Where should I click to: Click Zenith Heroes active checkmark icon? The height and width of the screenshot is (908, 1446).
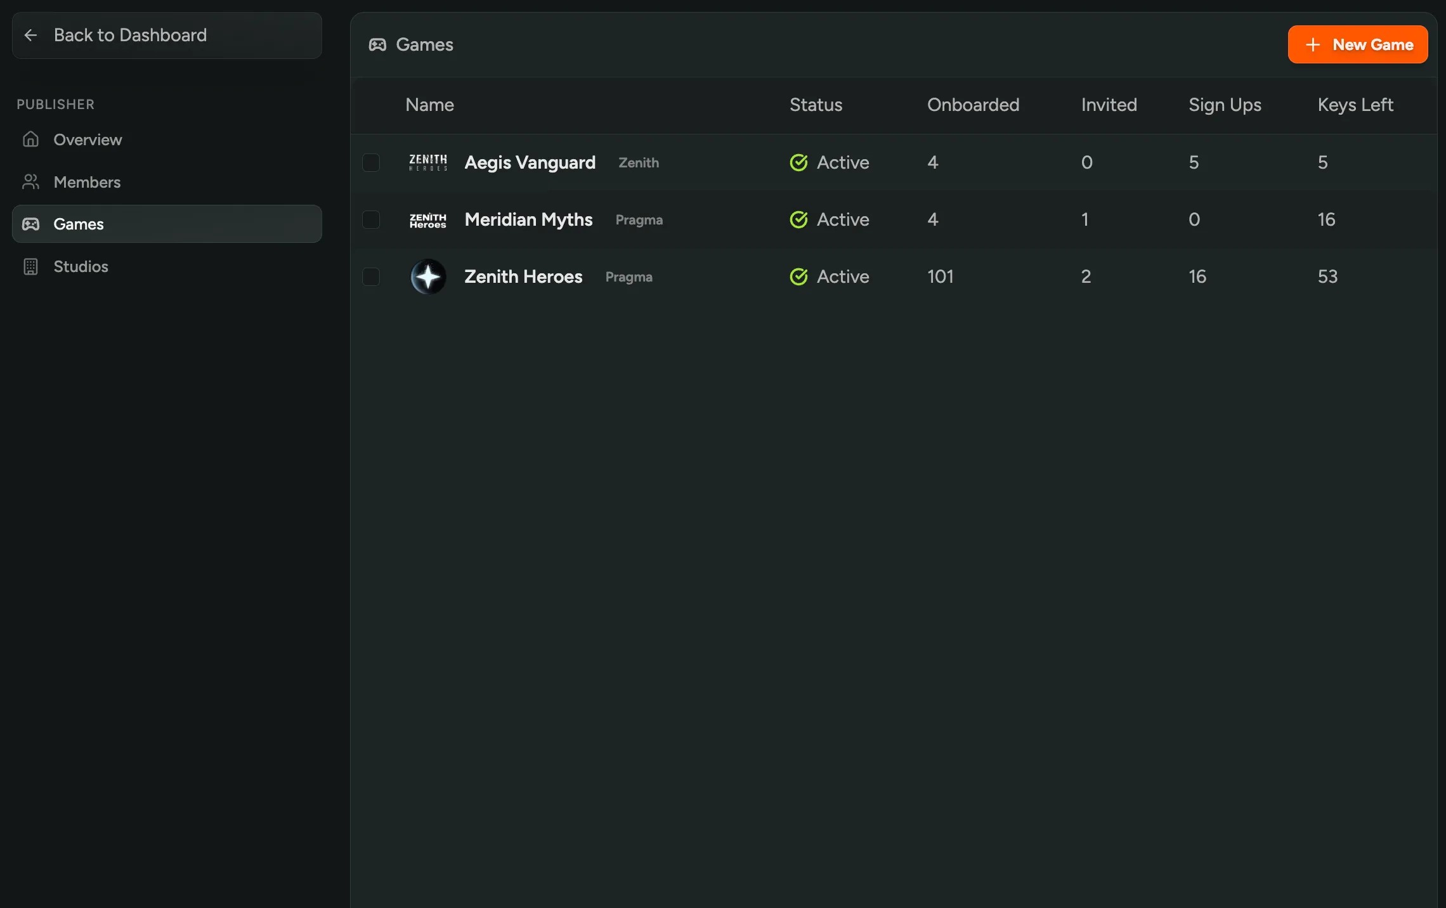click(x=798, y=276)
